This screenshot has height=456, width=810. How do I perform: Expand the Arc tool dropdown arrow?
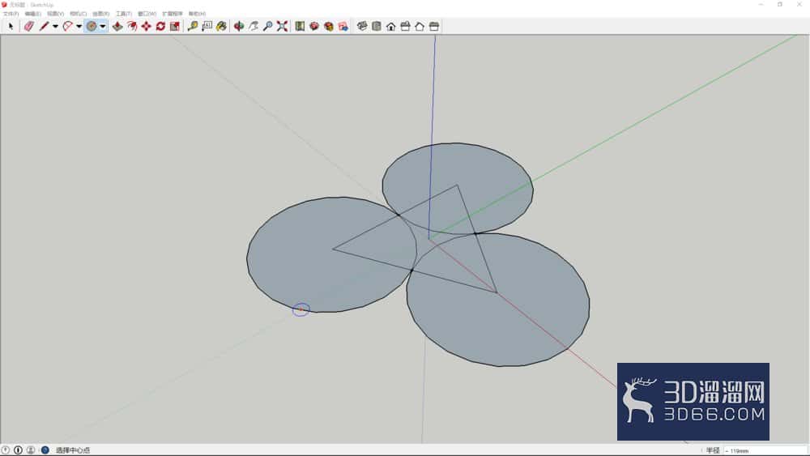(x=79, y=27)
